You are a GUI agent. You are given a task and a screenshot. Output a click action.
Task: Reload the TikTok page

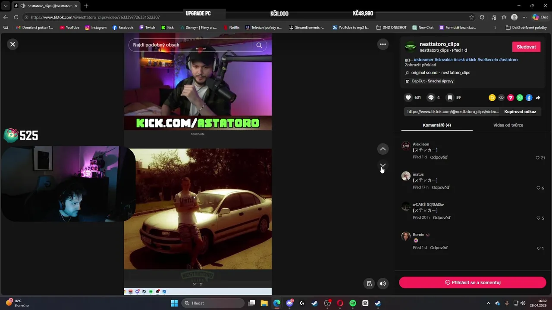(x=16, y=17)
